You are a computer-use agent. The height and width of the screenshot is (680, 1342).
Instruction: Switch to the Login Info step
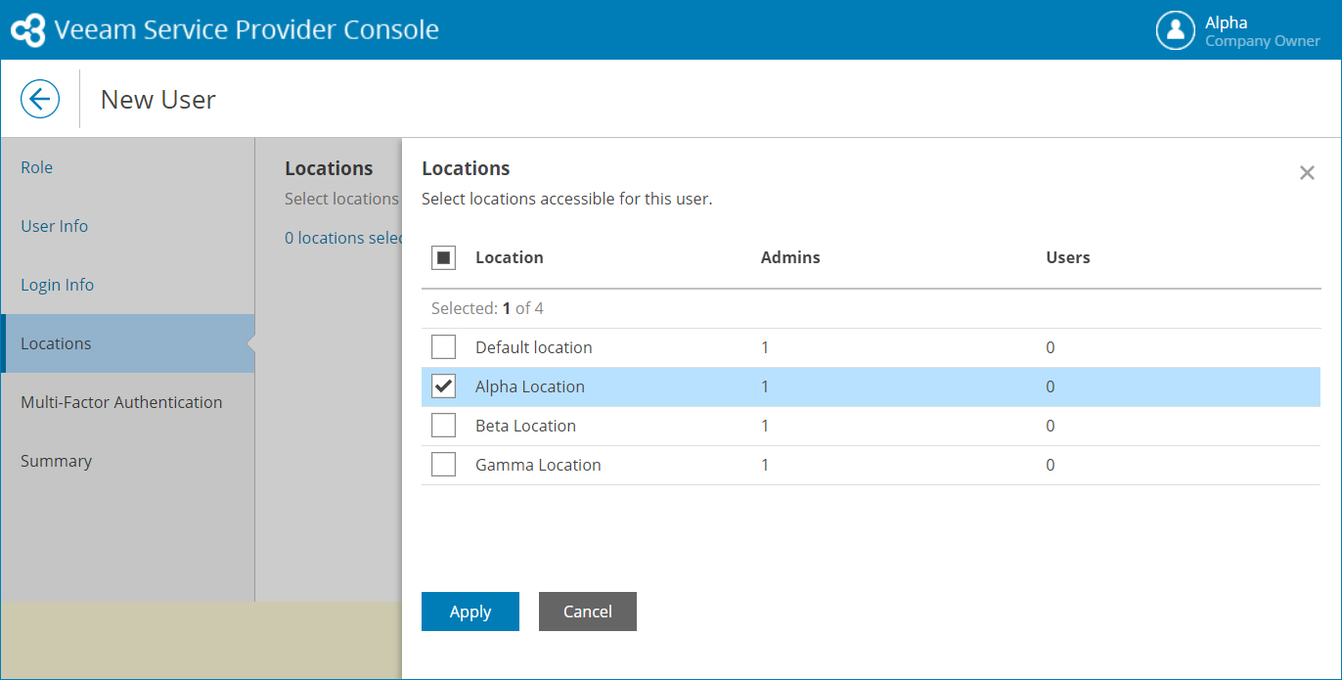58,285
